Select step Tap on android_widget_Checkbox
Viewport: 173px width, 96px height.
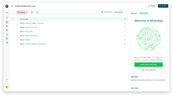click(x=69, y=23)
